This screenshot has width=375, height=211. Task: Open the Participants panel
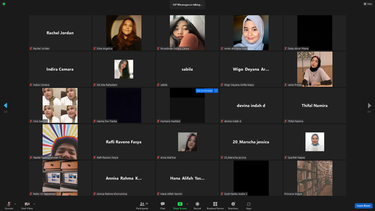tap(142, 205)
